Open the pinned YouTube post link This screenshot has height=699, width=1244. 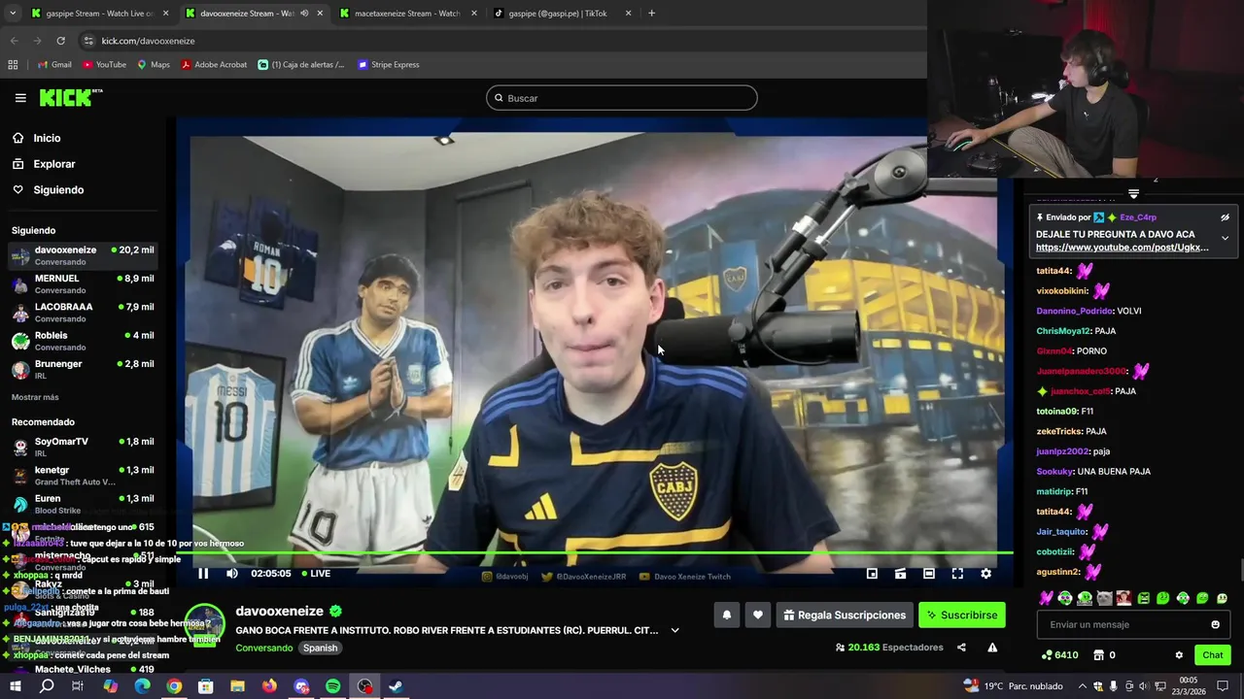point(1122,248)
